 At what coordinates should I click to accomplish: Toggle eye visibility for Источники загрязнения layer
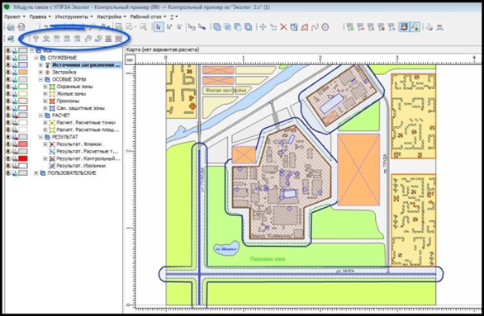(8, 64)
